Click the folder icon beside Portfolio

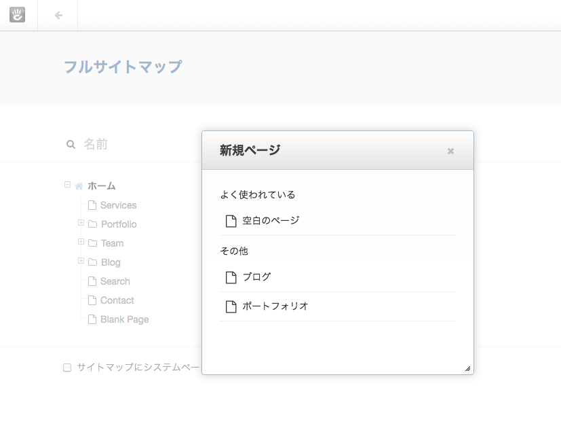coord(93,224)
